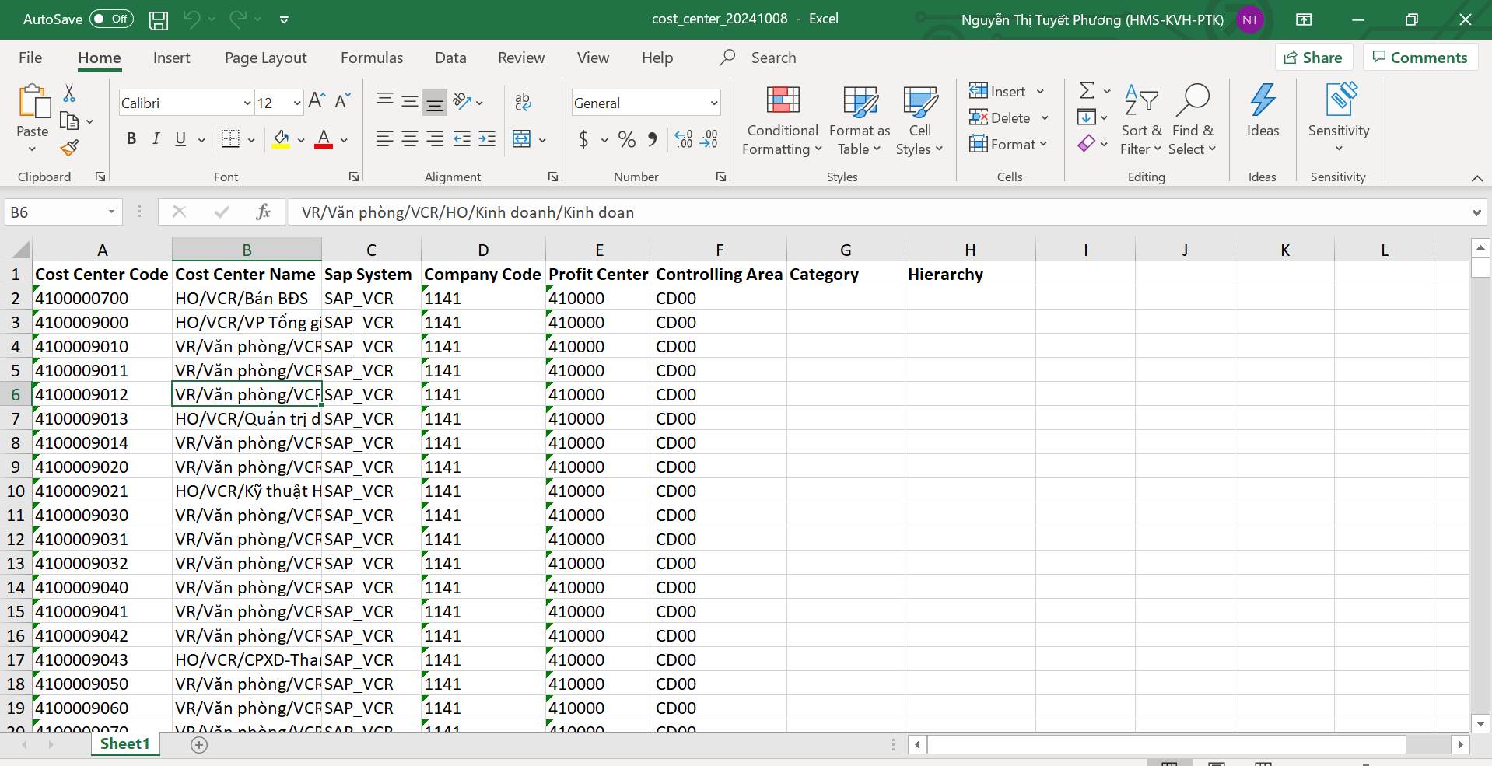Click the Merge & Center icon
Image resolution: width=1492 pixels, height=766 pixels.
click(522, 139)
